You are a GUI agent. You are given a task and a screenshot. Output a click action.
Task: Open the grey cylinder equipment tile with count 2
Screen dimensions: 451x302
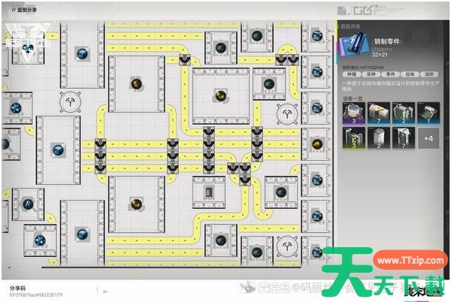(379, 138)
